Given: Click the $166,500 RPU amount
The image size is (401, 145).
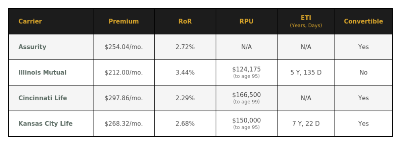Looking at the screenshot, I should point(246,95).
